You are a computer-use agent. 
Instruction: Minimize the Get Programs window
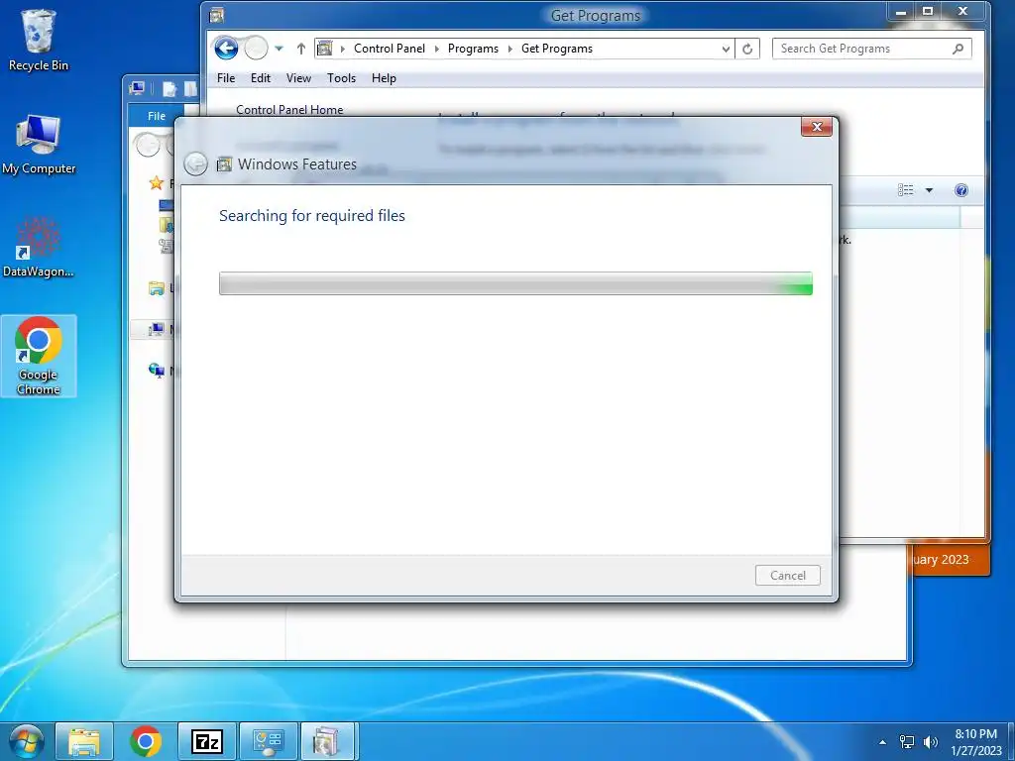point(901,11)
